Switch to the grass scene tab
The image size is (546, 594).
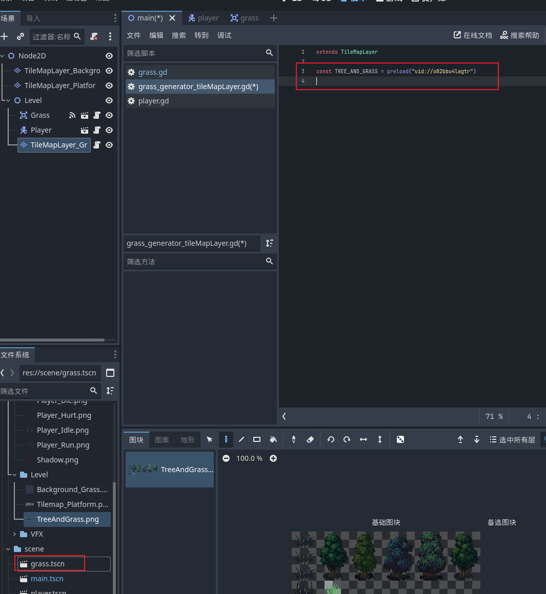point(245,18)
